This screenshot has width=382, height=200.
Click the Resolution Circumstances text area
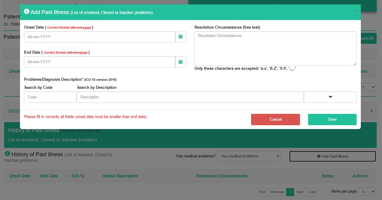275,48
